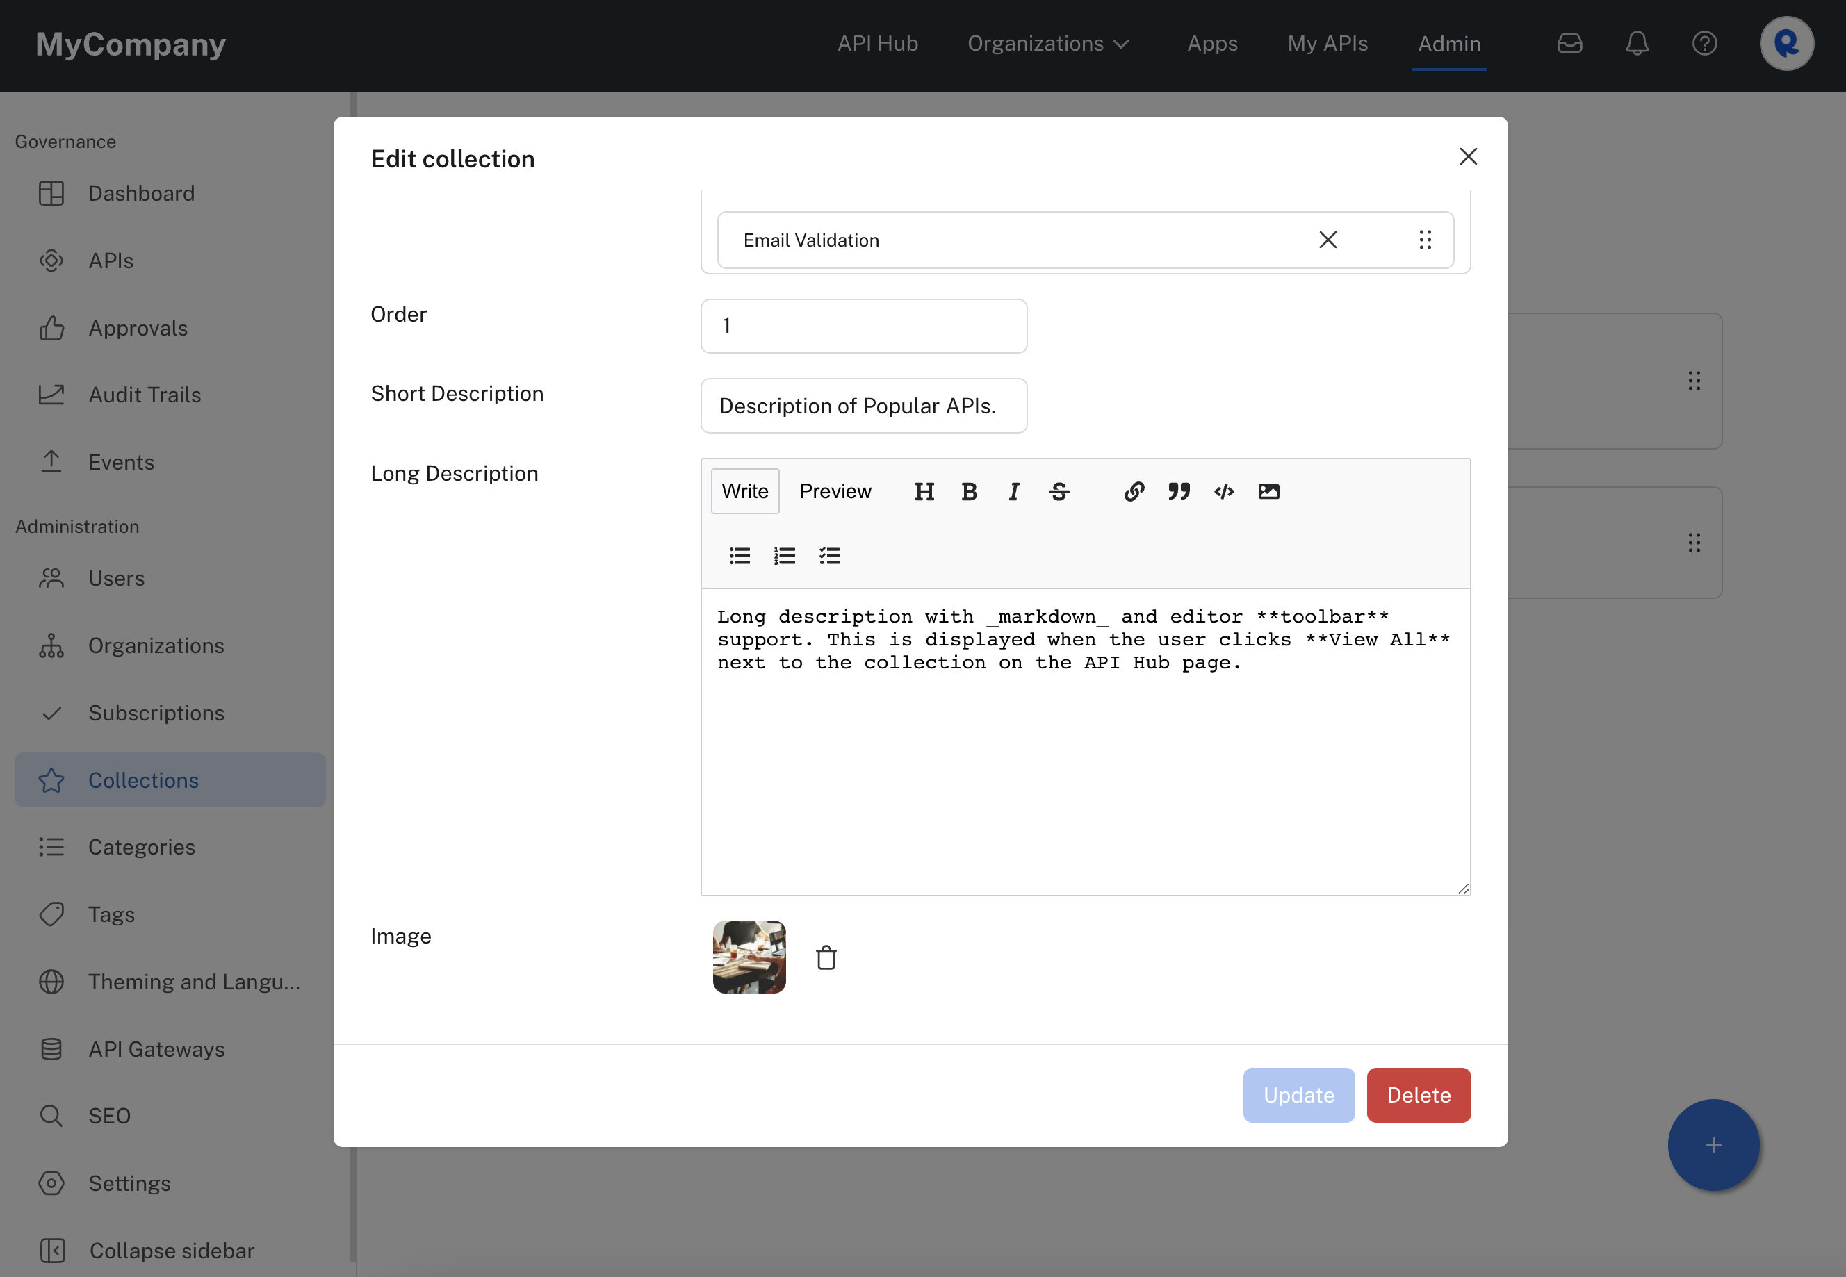Click Collections in the sidebar
1846x1277 pixels.
pyautogui.click(x=143, y=780)
